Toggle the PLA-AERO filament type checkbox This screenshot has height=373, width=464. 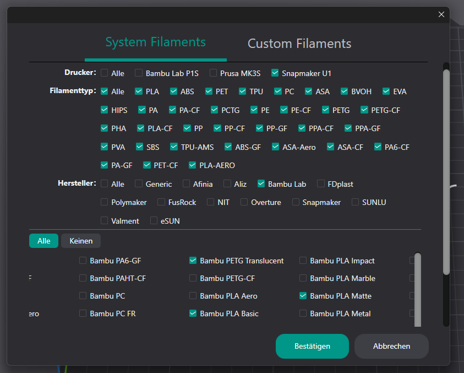tap(193, 165)
